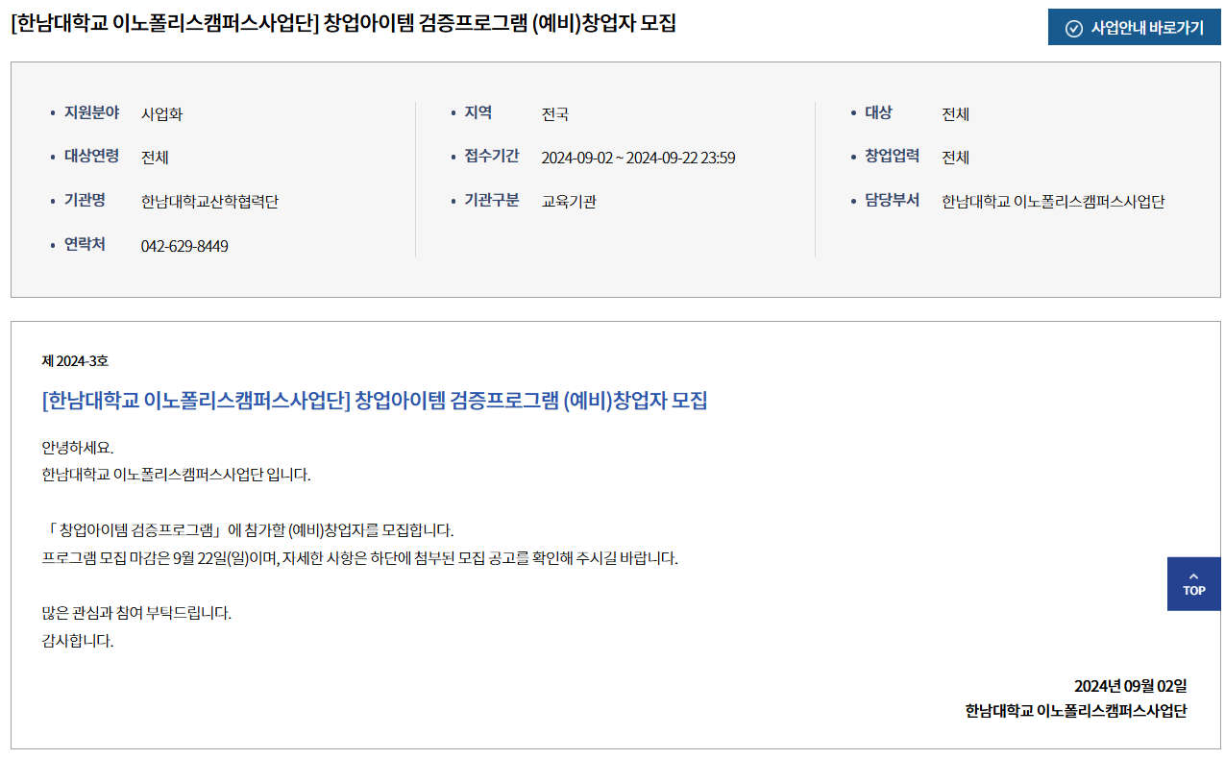The width and height of the screenshot is (1225, 759).
Task: Click the 연락처 label
Action: coord(85,244)
